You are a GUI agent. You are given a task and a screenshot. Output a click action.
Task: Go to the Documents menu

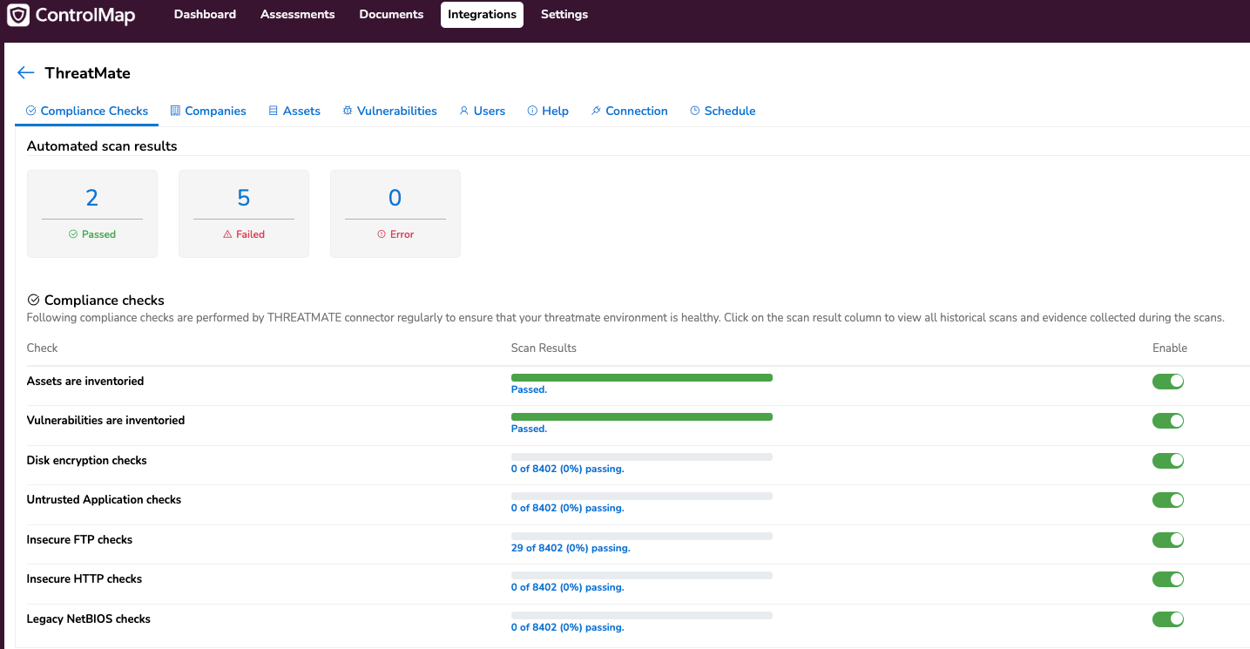pos(391,14)
